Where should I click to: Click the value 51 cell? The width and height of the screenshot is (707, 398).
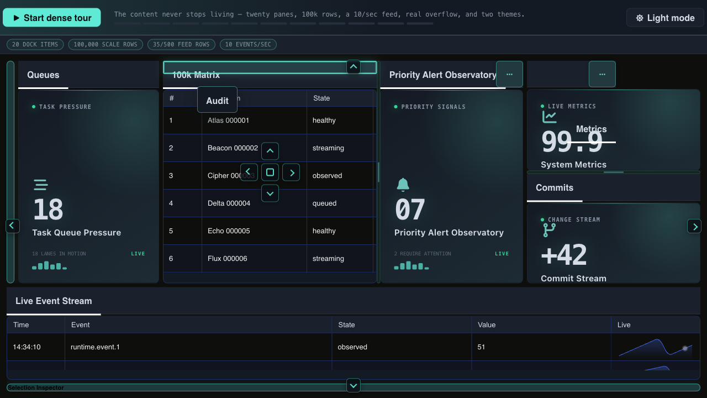tap(541, 347)
